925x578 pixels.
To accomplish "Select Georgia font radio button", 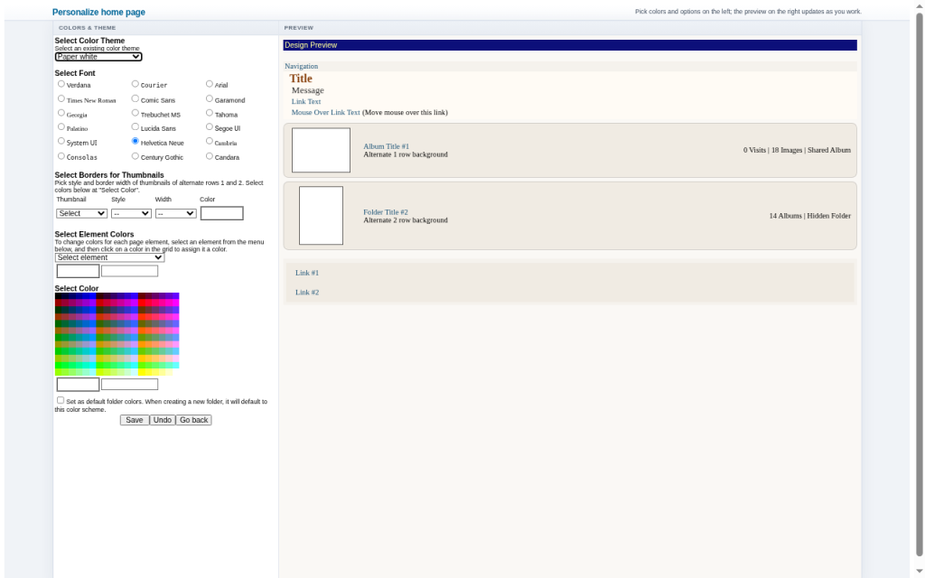I will [61, 113].
